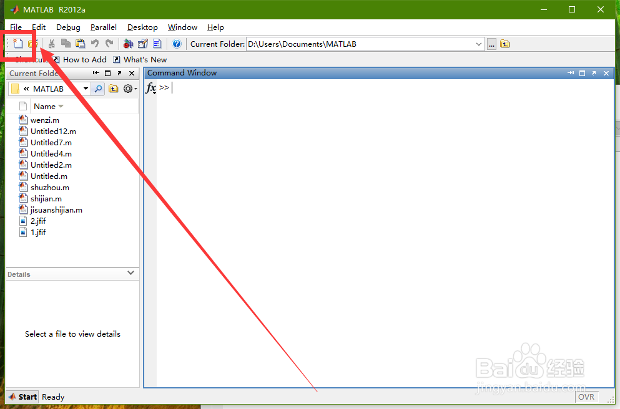Close the Current Folder panel
This screenshot has height=409, width=620.
(132, 73)
